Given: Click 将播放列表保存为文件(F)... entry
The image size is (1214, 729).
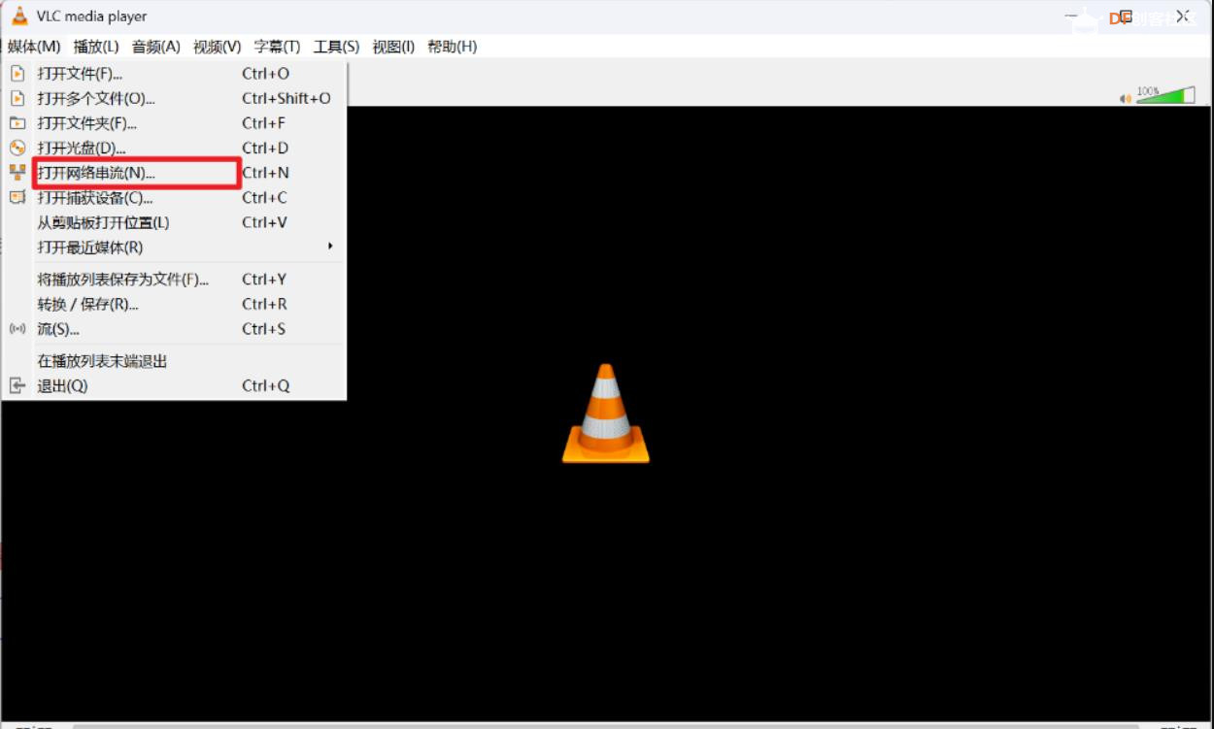Looking at the screenshot, I should [122, 280].
